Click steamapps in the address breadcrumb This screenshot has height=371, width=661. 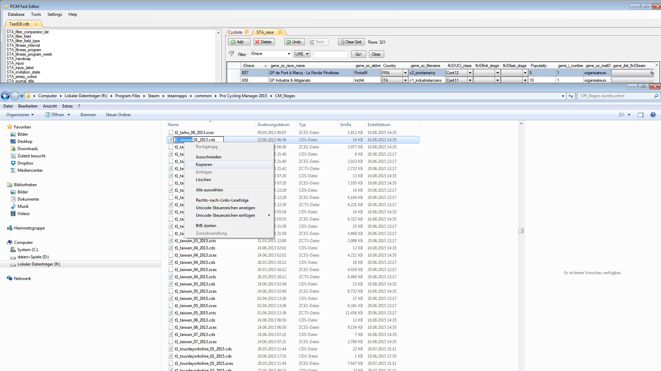pos(177,96)
